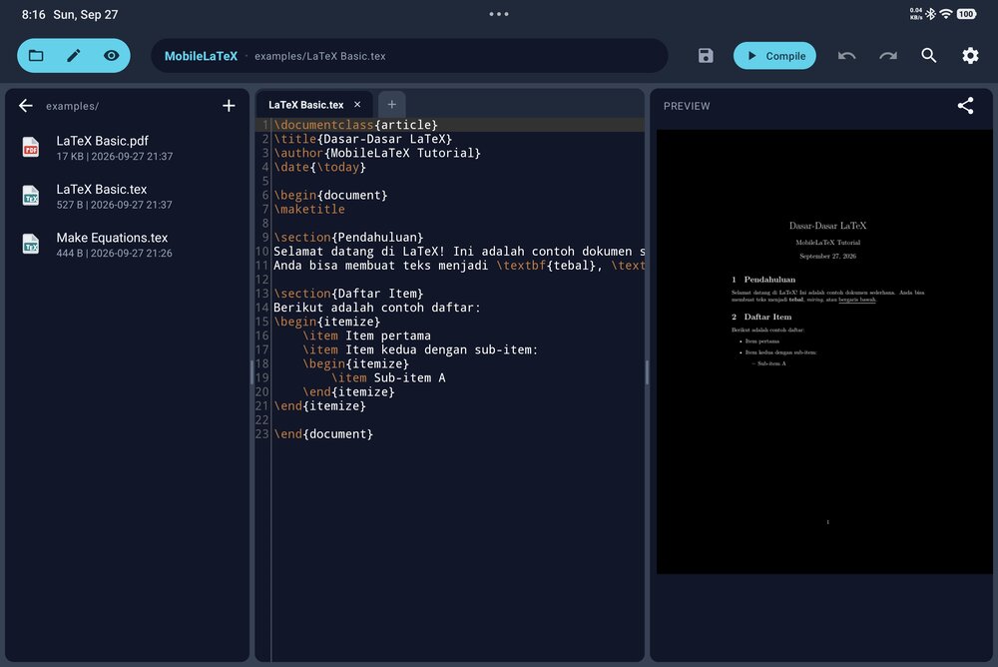This screenshot has height=667, width=998.
Task: Click the PDF icon of LaTeX Basic.pdf
Action: pos(31,147)
